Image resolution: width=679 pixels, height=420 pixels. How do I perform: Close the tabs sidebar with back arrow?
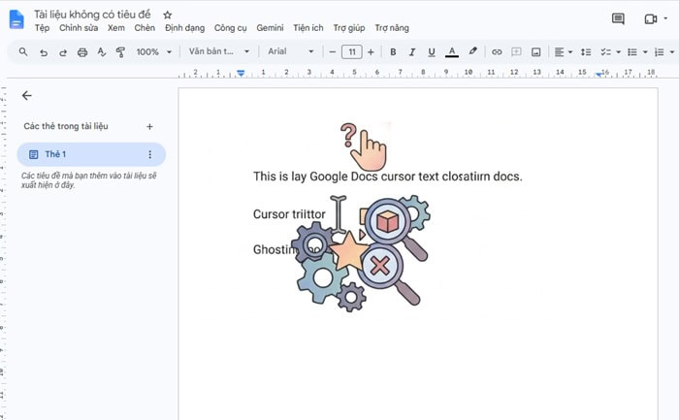click(27, 96)
